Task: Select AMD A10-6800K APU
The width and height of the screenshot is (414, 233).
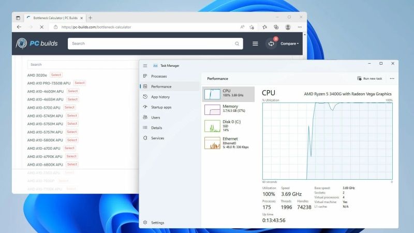Action: coord(72,164)
